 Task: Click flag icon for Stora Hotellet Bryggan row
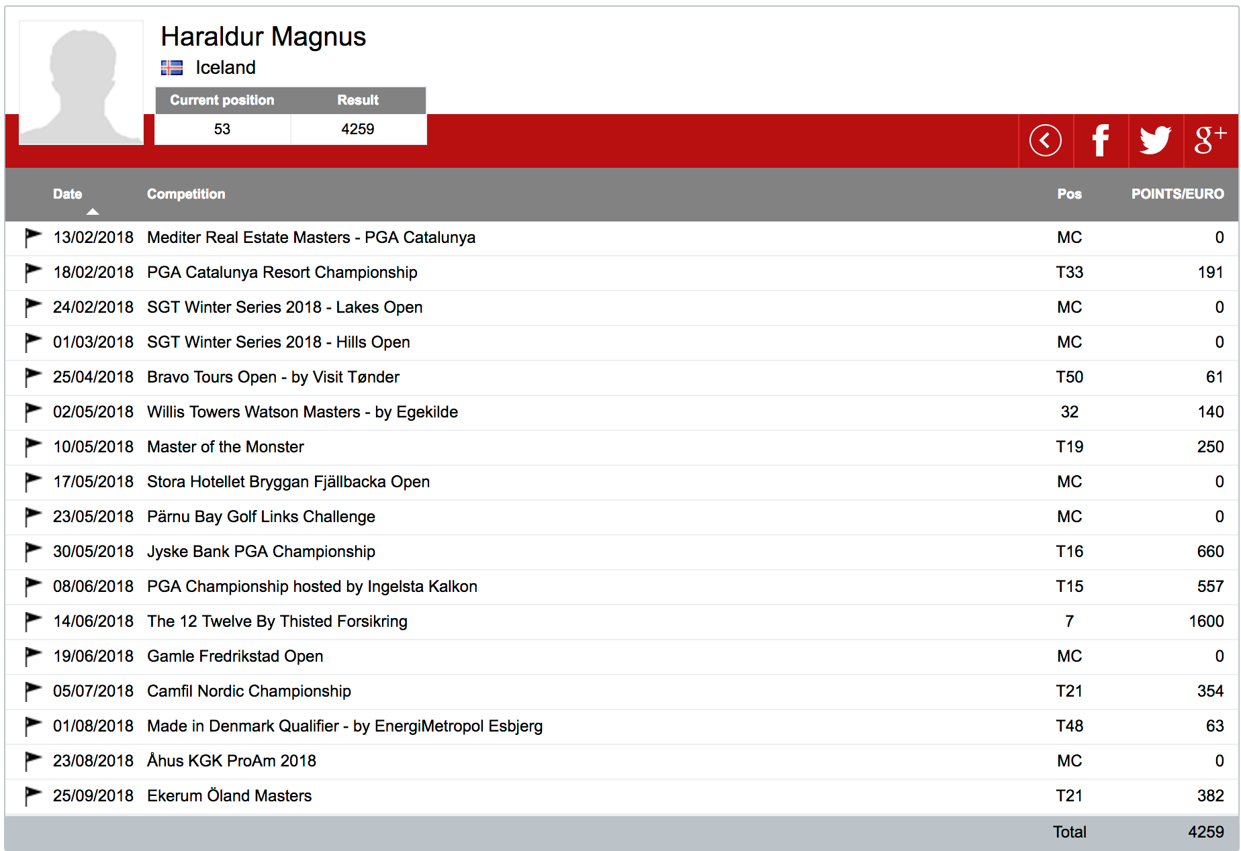33,482
